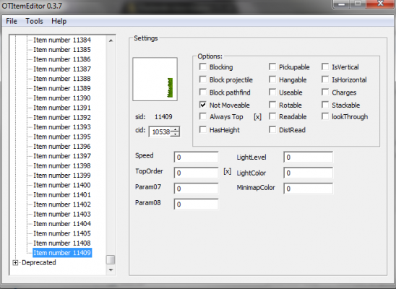Click the MinimapColor text field
Screen dimensions: 396x289
308,189
